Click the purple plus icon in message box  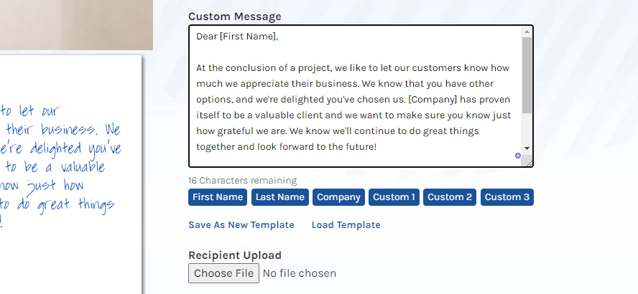[517, 156]
